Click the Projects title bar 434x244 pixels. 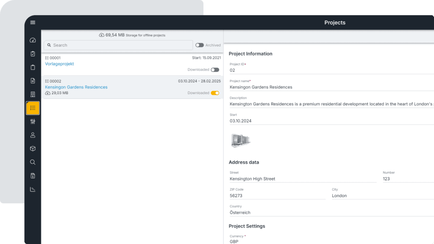(335, 22)
